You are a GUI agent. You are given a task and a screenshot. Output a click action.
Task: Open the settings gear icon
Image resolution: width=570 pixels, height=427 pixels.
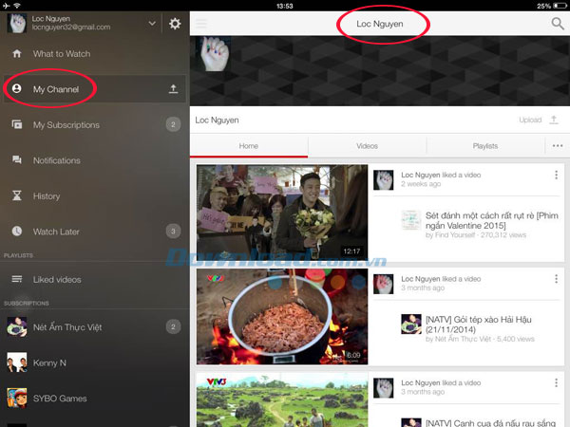point(175,24)
